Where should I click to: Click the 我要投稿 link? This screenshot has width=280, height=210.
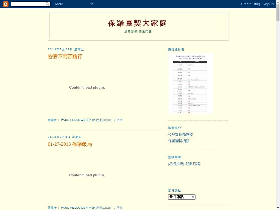click(193, 164)
